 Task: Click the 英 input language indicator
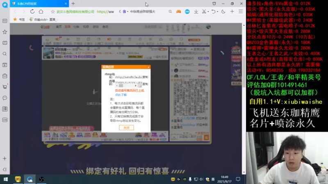tap(213, 179)
